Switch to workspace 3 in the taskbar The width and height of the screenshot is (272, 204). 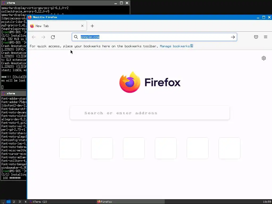point(20,202)
